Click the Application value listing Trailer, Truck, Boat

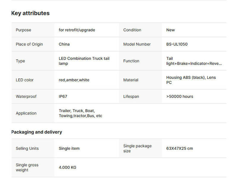tap(80, 113)
